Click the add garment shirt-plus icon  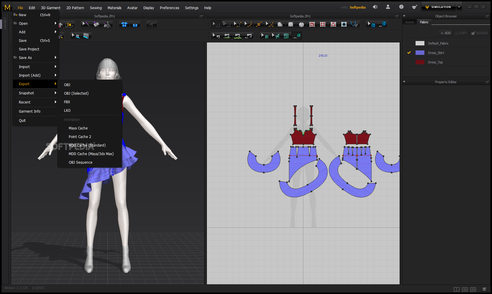[415, 7]
